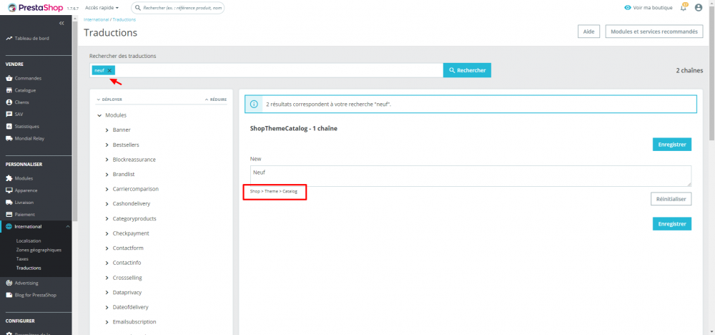Follow the International breadcrumb link
715x335 pixels.
point(97,19)
